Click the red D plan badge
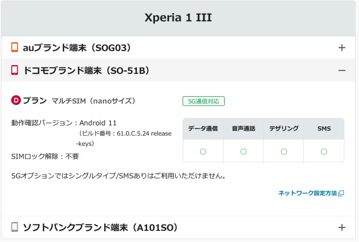This screenshot has width=359, height=242. (x=16, y=101)
